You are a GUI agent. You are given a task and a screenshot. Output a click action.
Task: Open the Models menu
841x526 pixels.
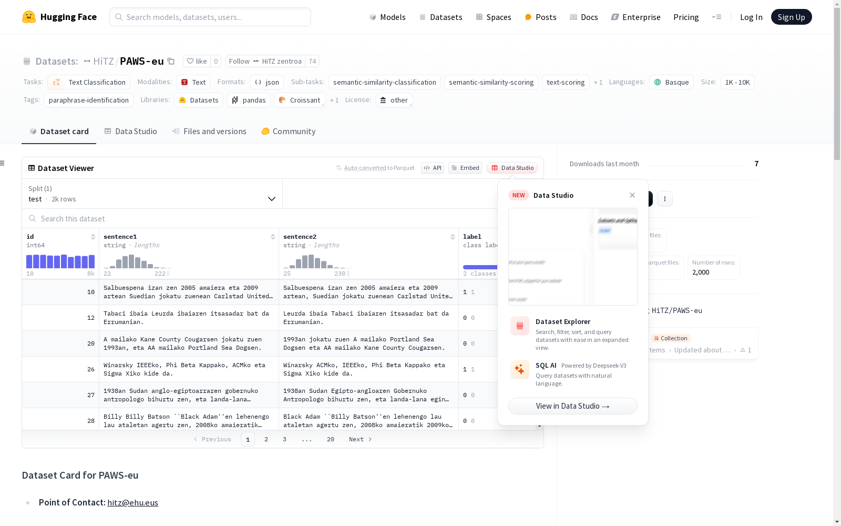387,17
